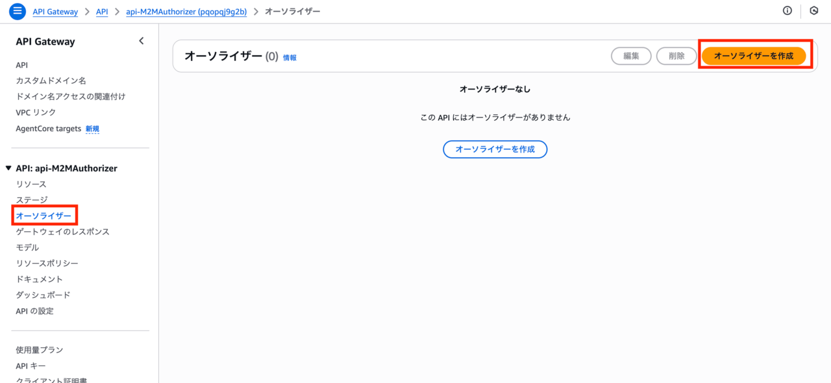
Task: Click the hexagon settings icon at top right
Action: 814,11
